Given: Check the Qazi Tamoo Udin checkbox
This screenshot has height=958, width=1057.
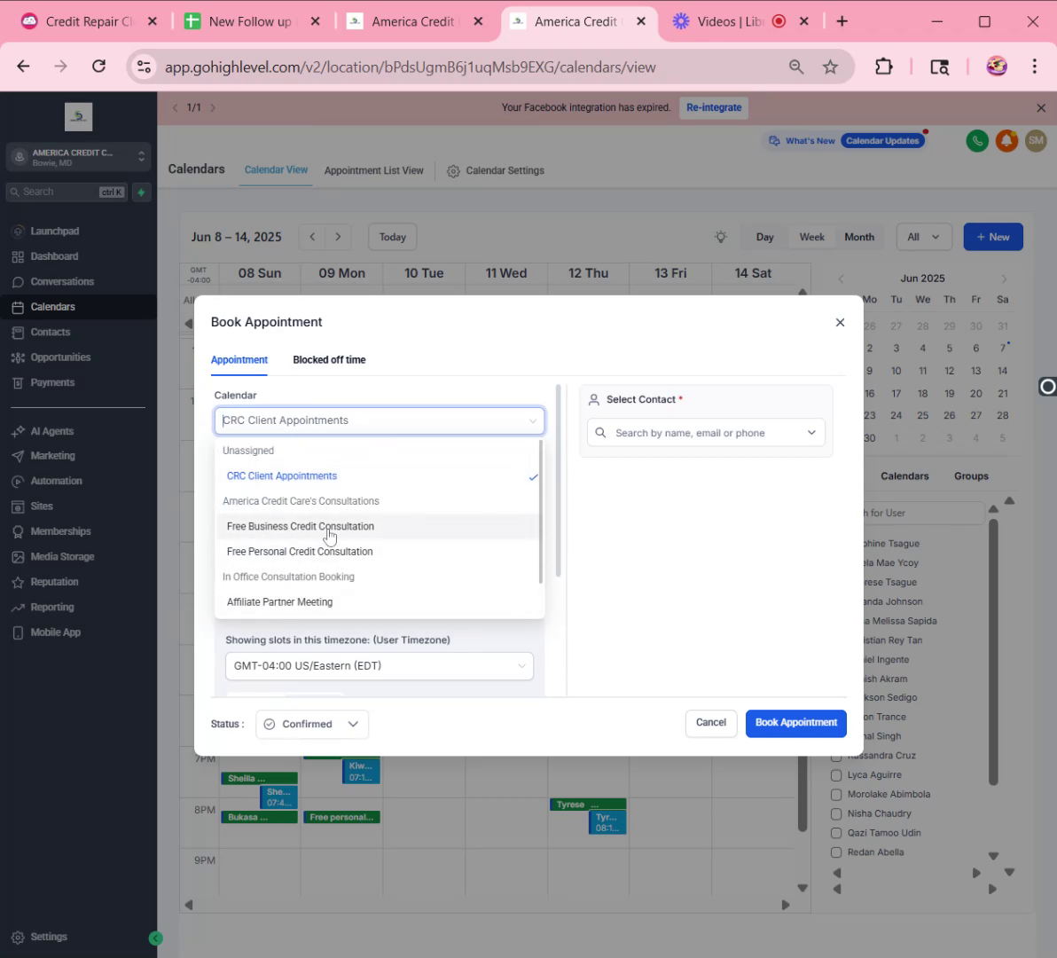Looking at the screenshot, I should coord(836,833).
